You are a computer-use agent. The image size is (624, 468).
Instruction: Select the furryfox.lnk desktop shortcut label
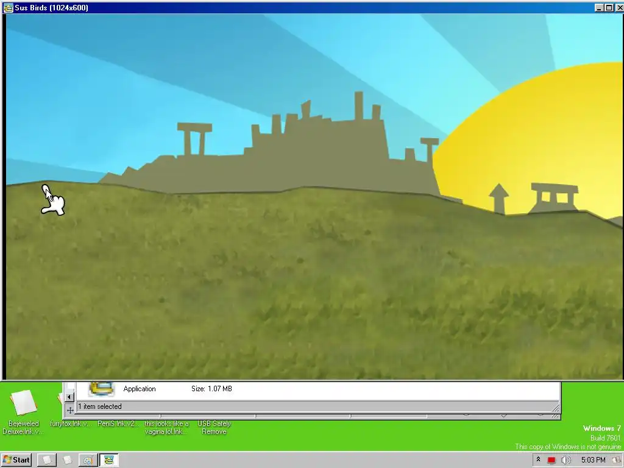coord(71,424)
